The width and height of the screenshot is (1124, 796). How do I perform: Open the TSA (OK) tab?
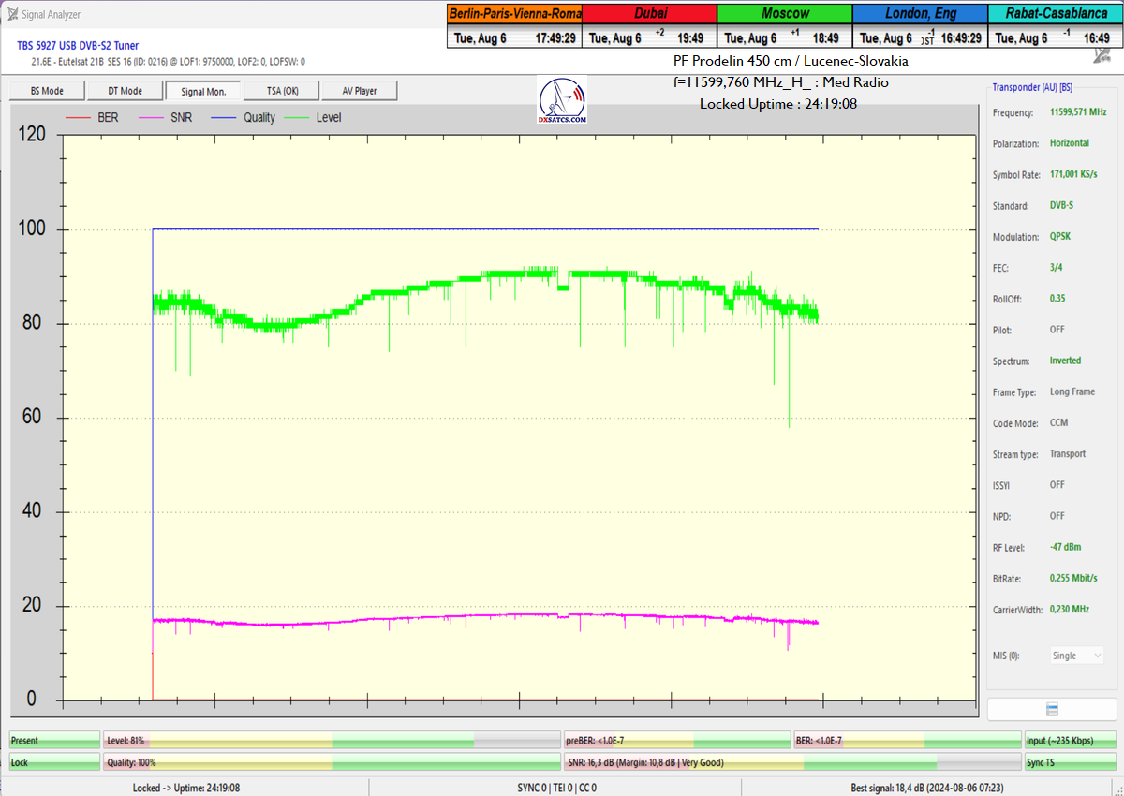[280, 91]
